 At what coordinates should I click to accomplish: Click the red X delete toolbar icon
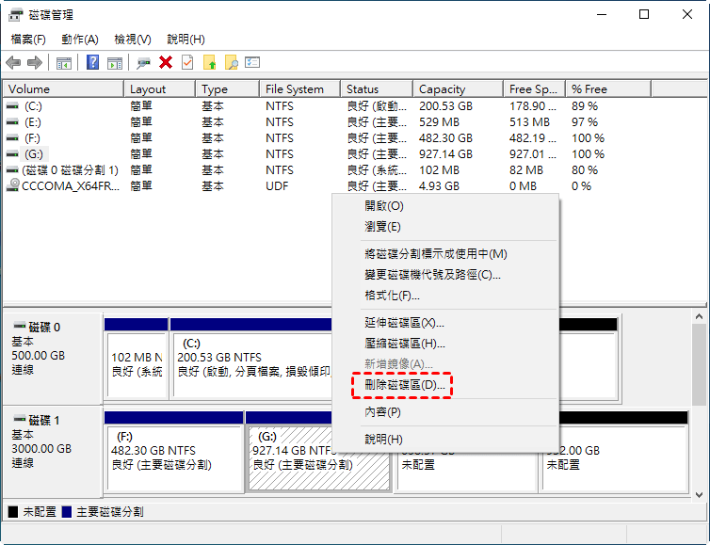pos(166,62)
